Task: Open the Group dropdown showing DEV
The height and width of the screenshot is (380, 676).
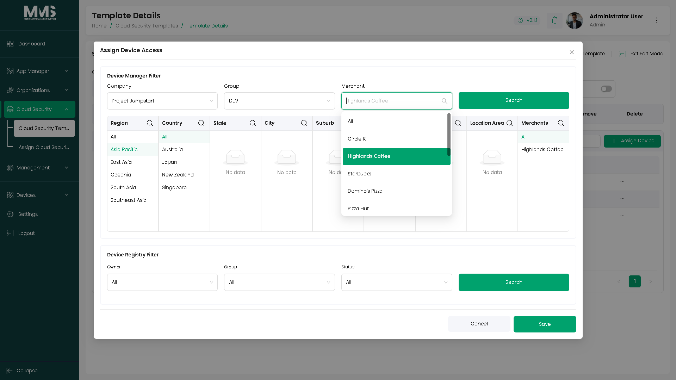Action: [279, 101]
